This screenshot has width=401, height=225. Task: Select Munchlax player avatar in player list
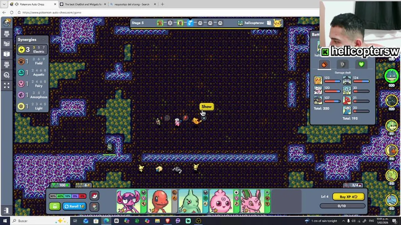392,76
